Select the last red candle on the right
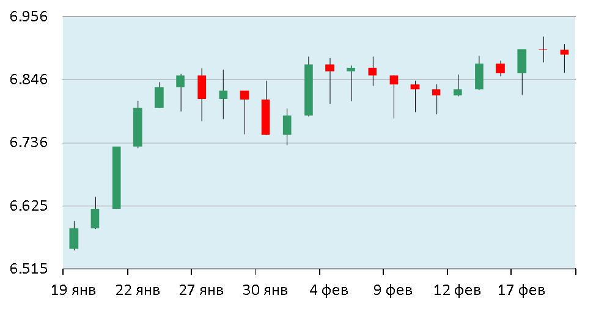Image resolution: width=596 pixels, height=309 pixels. pyautogui.click(x=564, y=53)
